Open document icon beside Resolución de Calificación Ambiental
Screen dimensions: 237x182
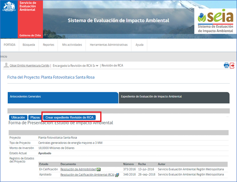tap(117, 175)
